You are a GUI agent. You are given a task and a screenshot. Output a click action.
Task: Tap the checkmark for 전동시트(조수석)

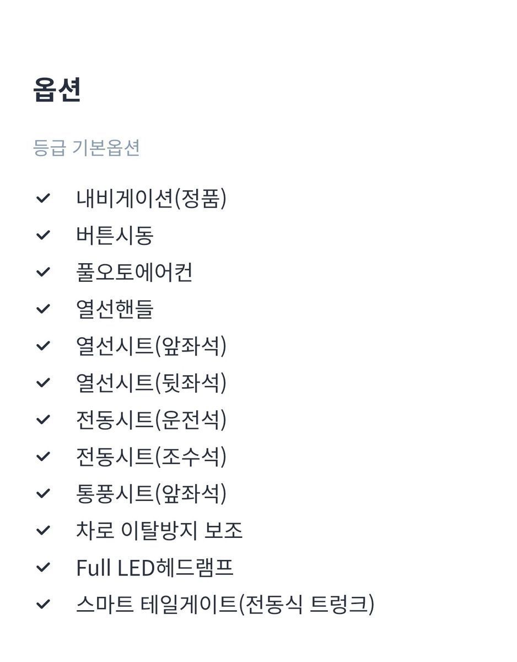pyautogui.click(x=43, y=457)
